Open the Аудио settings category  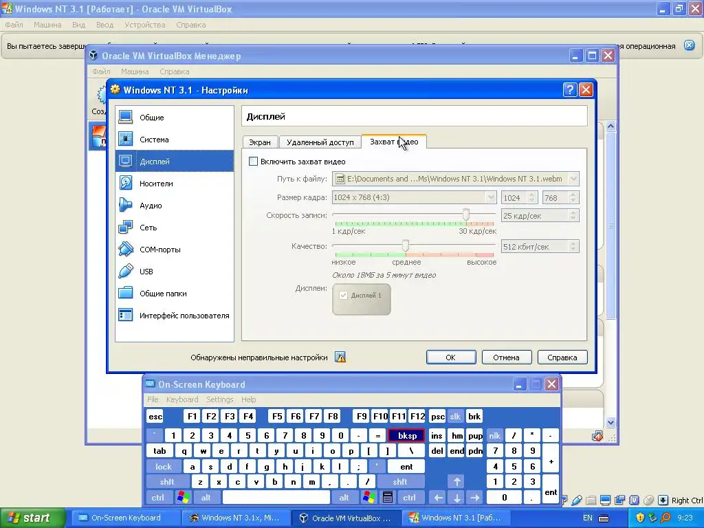pyautogui.click(x=174, y=205)
